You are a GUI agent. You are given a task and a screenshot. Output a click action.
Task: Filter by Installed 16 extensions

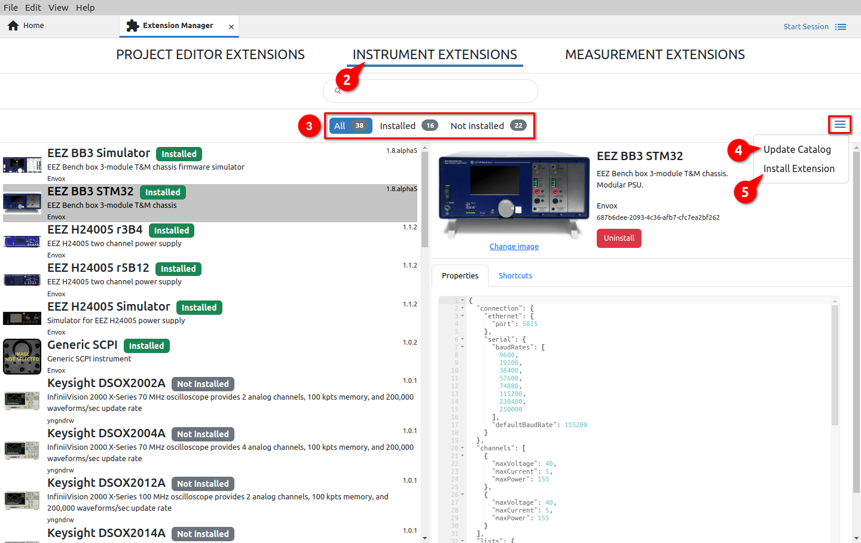408,125
